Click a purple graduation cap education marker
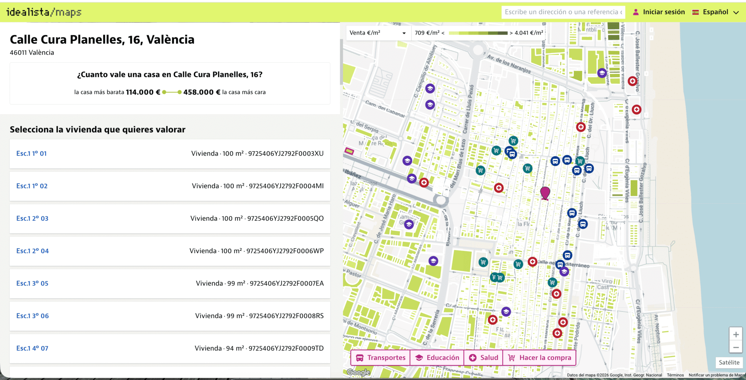 pyautogui.click(x=430, y=88)
